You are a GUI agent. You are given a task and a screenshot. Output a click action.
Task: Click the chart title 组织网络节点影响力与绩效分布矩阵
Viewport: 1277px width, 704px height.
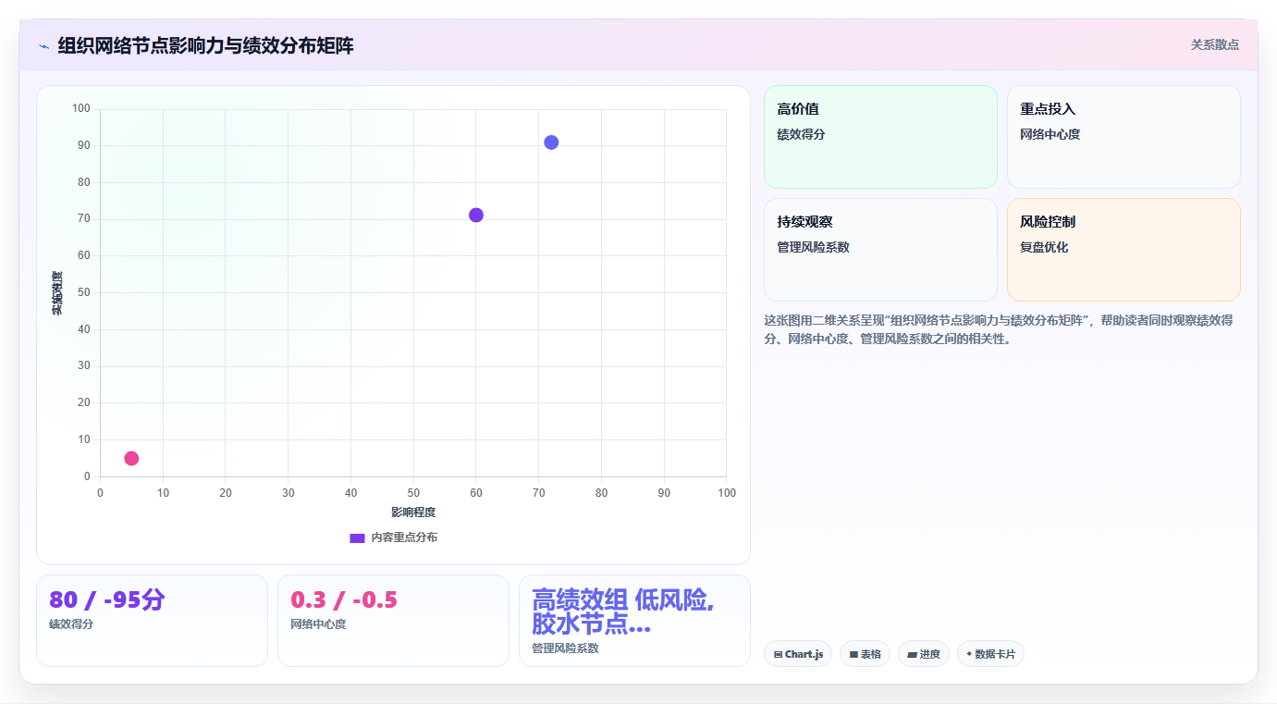click(x=205, y=45)
